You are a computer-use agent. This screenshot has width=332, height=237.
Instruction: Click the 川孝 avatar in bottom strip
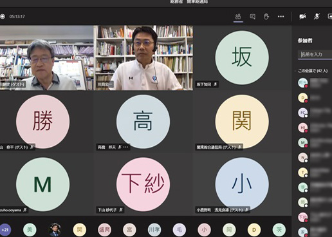tap(154, 230)
